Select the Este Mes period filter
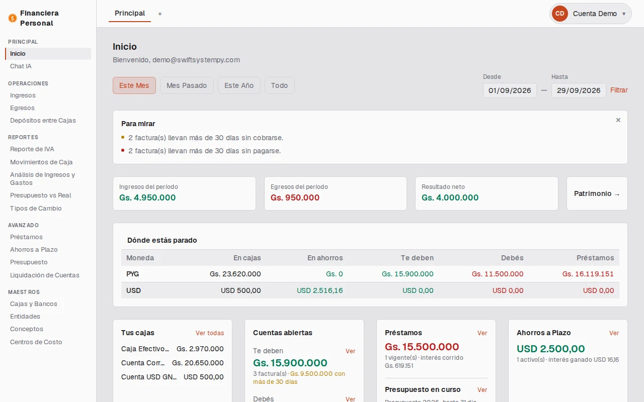Viewport: 644px width, 402px height. 134,85
